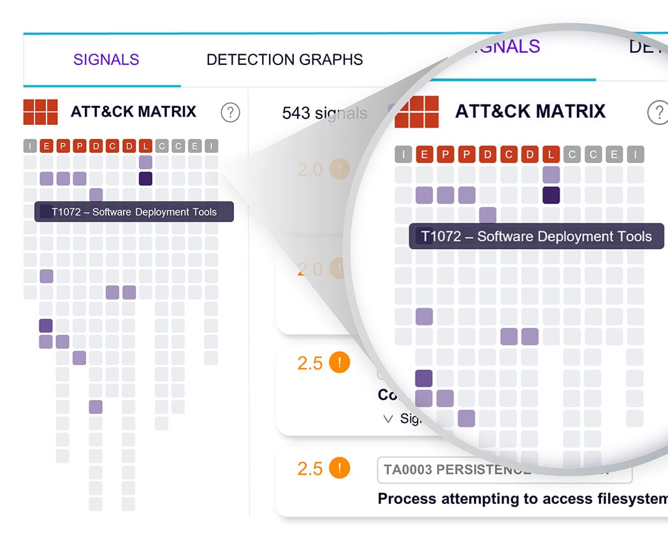Toggle the dark purple Lateral Movement cell
The height and width of the screenshot is (539, 668).
coord(145,177)
